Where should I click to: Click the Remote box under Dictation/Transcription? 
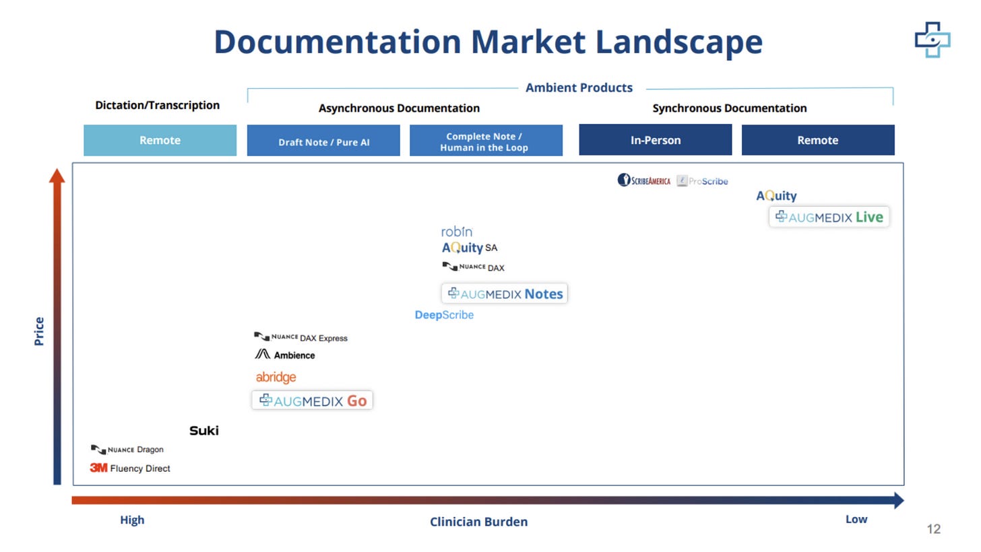[160, 140]
